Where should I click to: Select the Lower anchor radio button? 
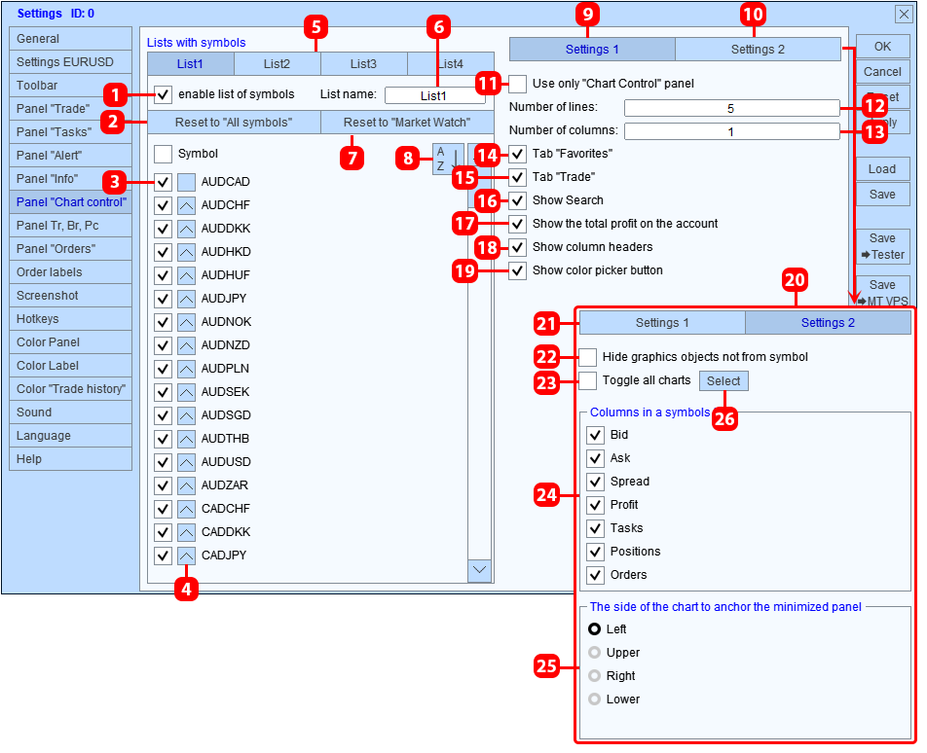pos(595,699)
